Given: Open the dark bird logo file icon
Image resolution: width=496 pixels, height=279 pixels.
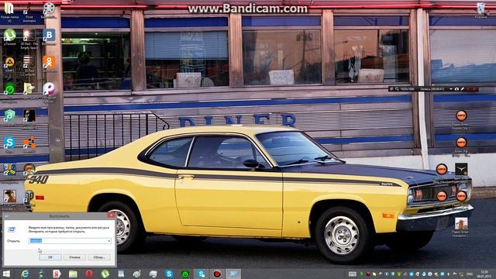Looking at the screenshot, I should 461,169.
